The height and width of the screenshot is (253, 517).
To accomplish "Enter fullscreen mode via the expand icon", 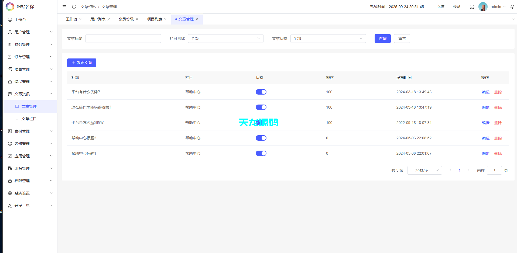I will click(472, 7).
